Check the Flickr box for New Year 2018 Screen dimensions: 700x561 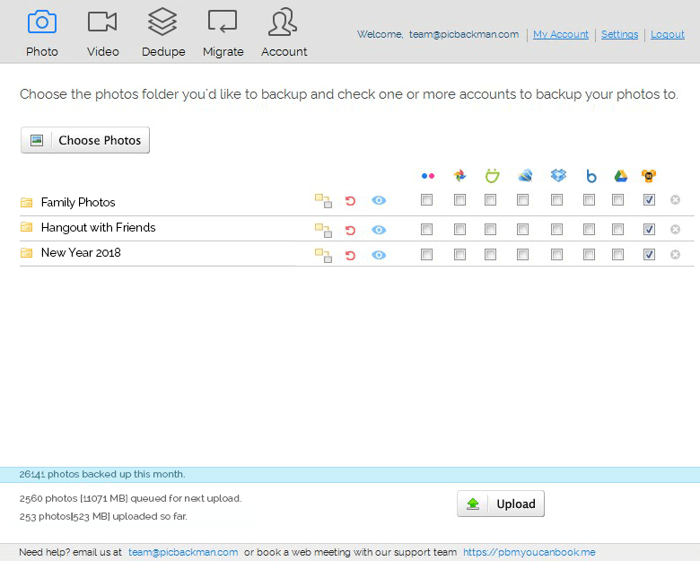427,254
